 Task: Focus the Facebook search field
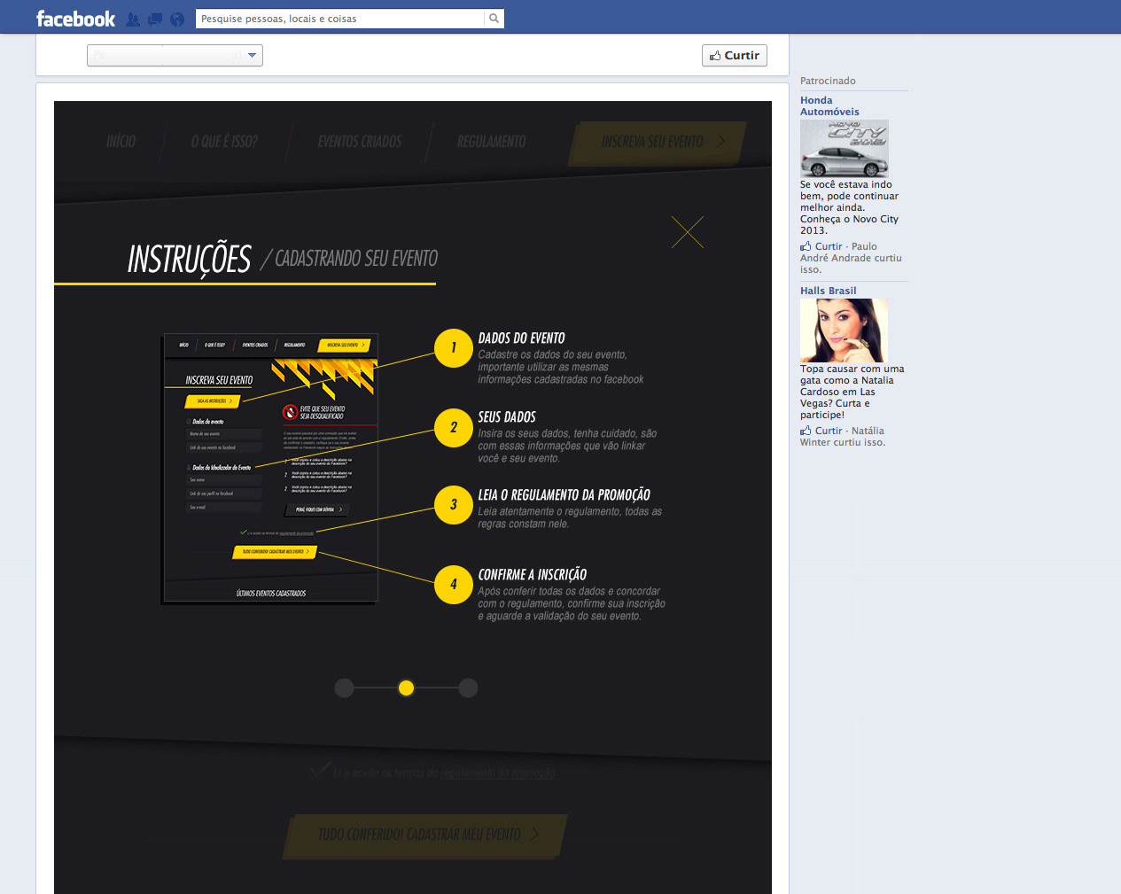[x=340, y=19]
